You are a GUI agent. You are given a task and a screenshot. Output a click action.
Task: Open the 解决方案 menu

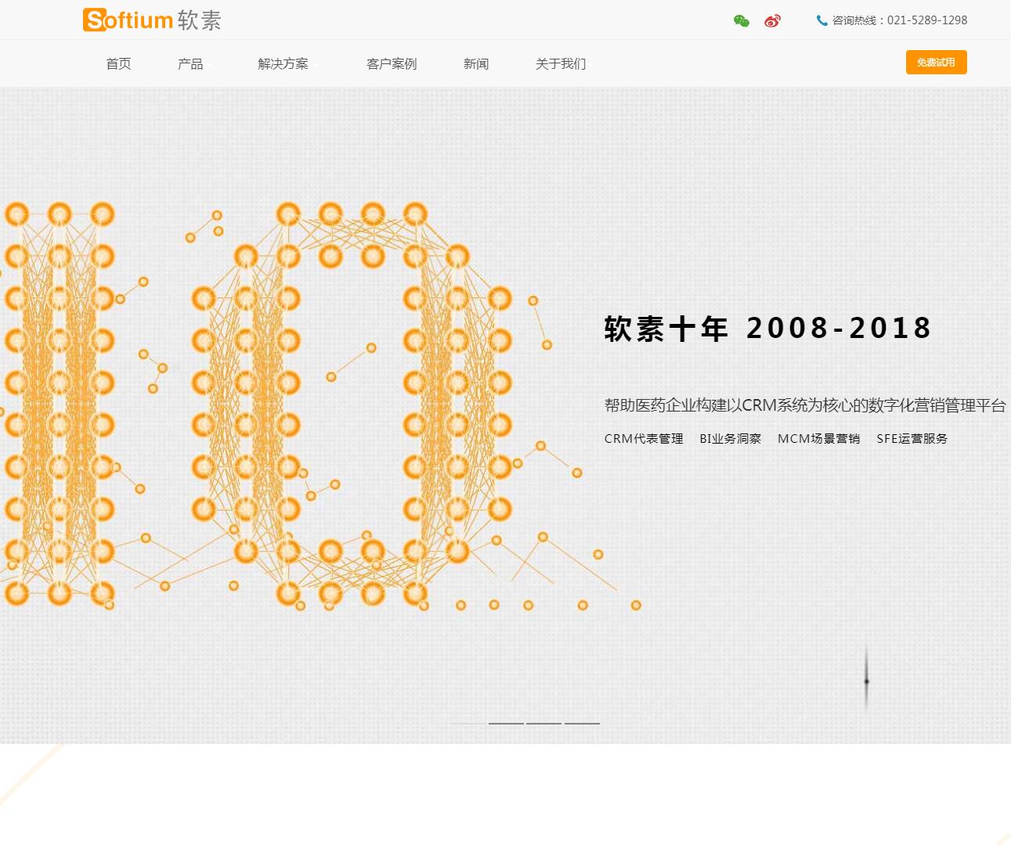coord(283,64)
